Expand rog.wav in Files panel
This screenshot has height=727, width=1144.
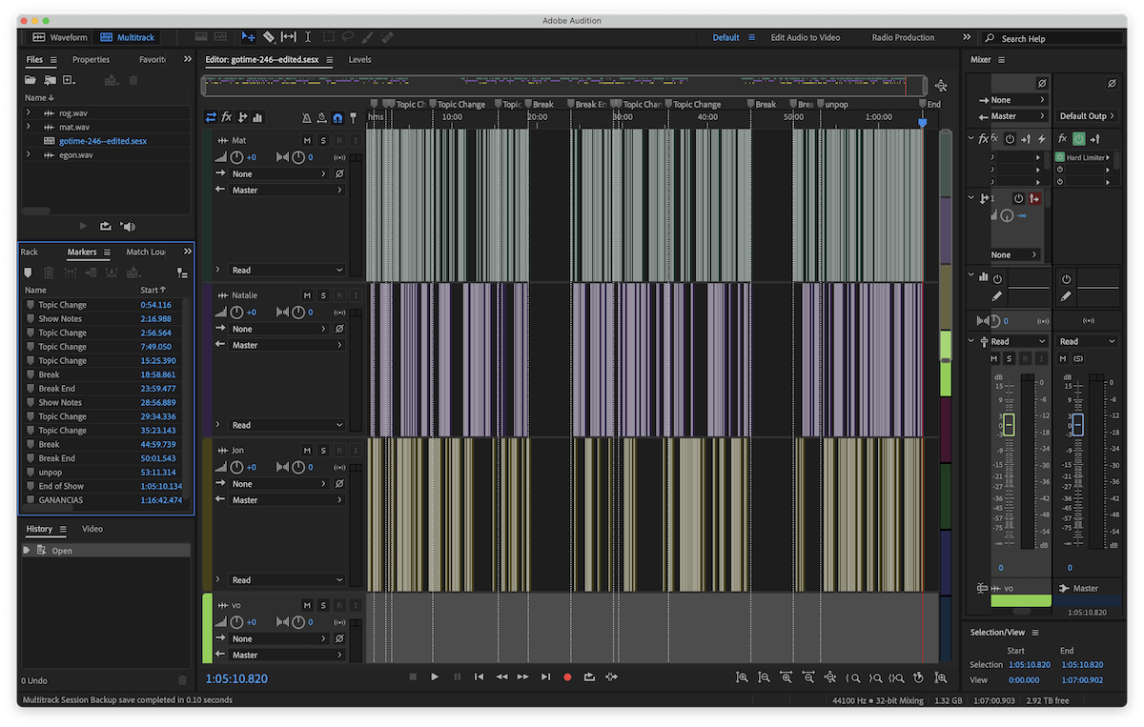pyautogui.click(x=29, y=112)
